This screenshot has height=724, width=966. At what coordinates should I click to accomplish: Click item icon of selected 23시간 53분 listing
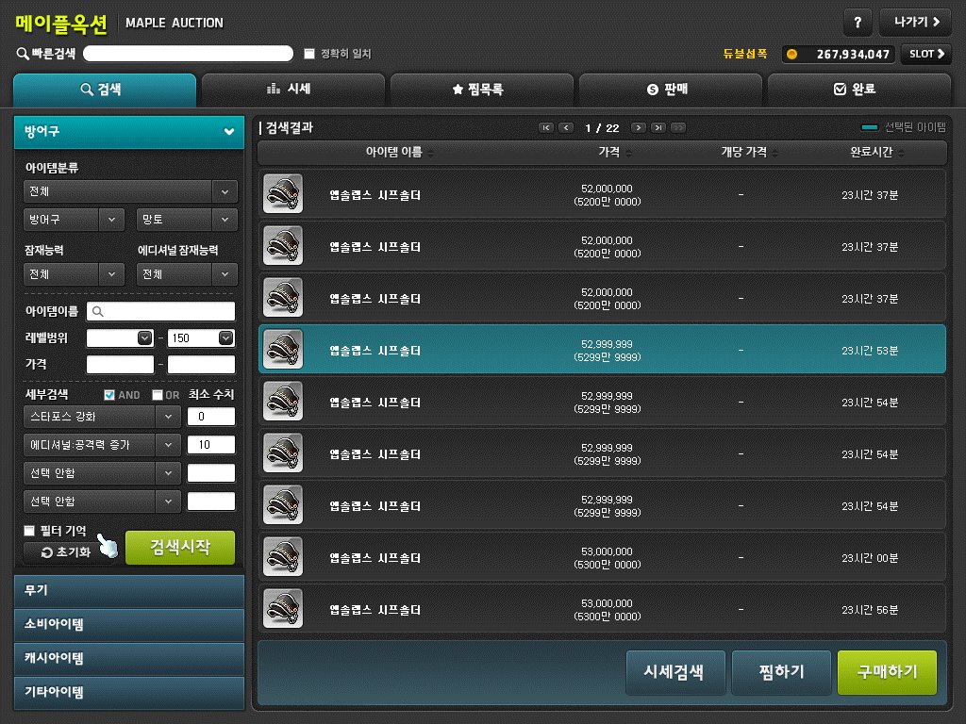point(283,349)
